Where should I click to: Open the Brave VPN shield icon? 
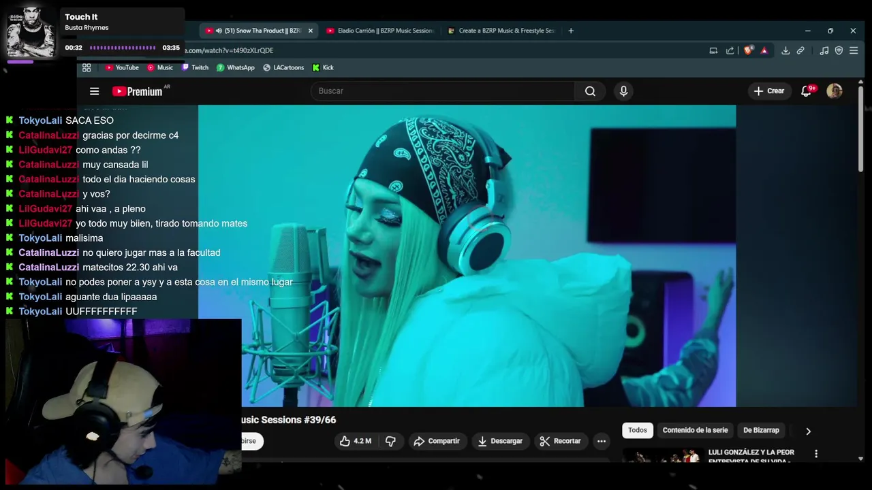click(839, 50)
